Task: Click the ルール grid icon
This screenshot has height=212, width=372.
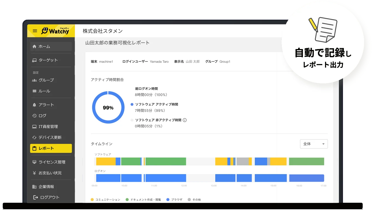Action: [34, 91]
